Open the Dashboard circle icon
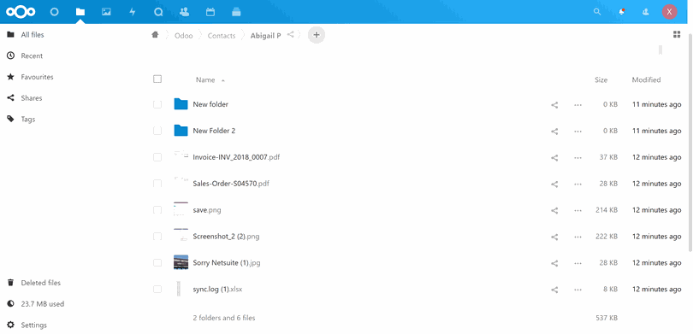Image resolution: width=693 pixels, height=334 pixels. (55, 12)
